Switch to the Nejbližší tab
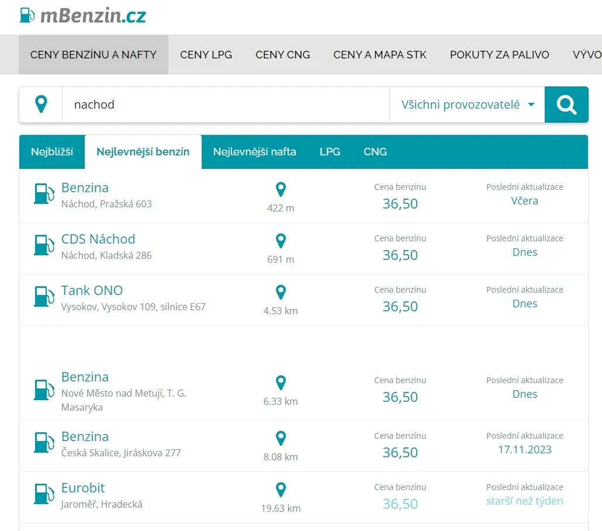The height and width of the screenshot is (531, 602). [52, 151]
